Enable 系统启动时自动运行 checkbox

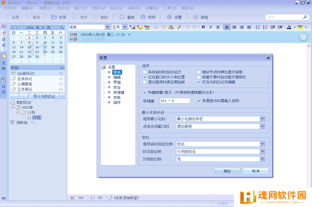pyautogui.click(x=145, y=72)
